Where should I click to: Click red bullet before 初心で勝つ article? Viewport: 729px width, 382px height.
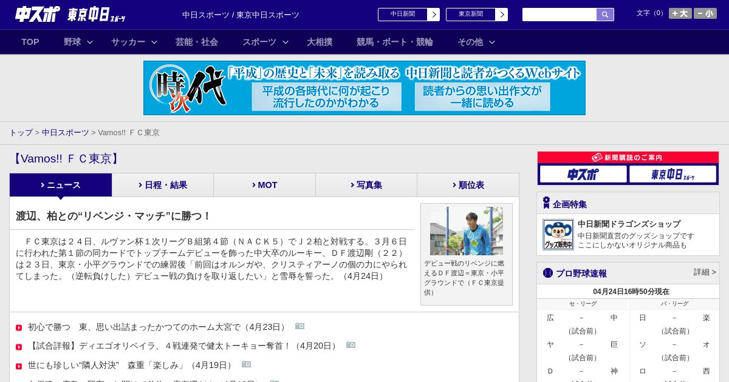19,328
